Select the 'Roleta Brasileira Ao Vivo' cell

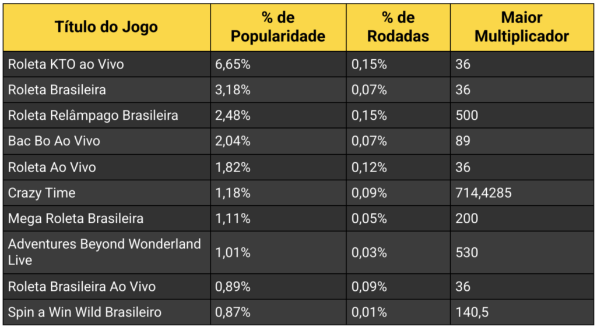click(x=82, y=287)
